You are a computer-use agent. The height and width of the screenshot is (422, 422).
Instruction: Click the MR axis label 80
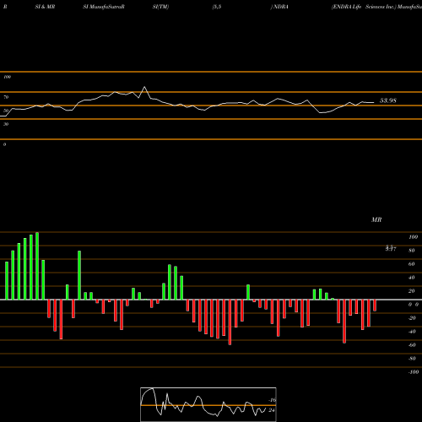point(412,251)
